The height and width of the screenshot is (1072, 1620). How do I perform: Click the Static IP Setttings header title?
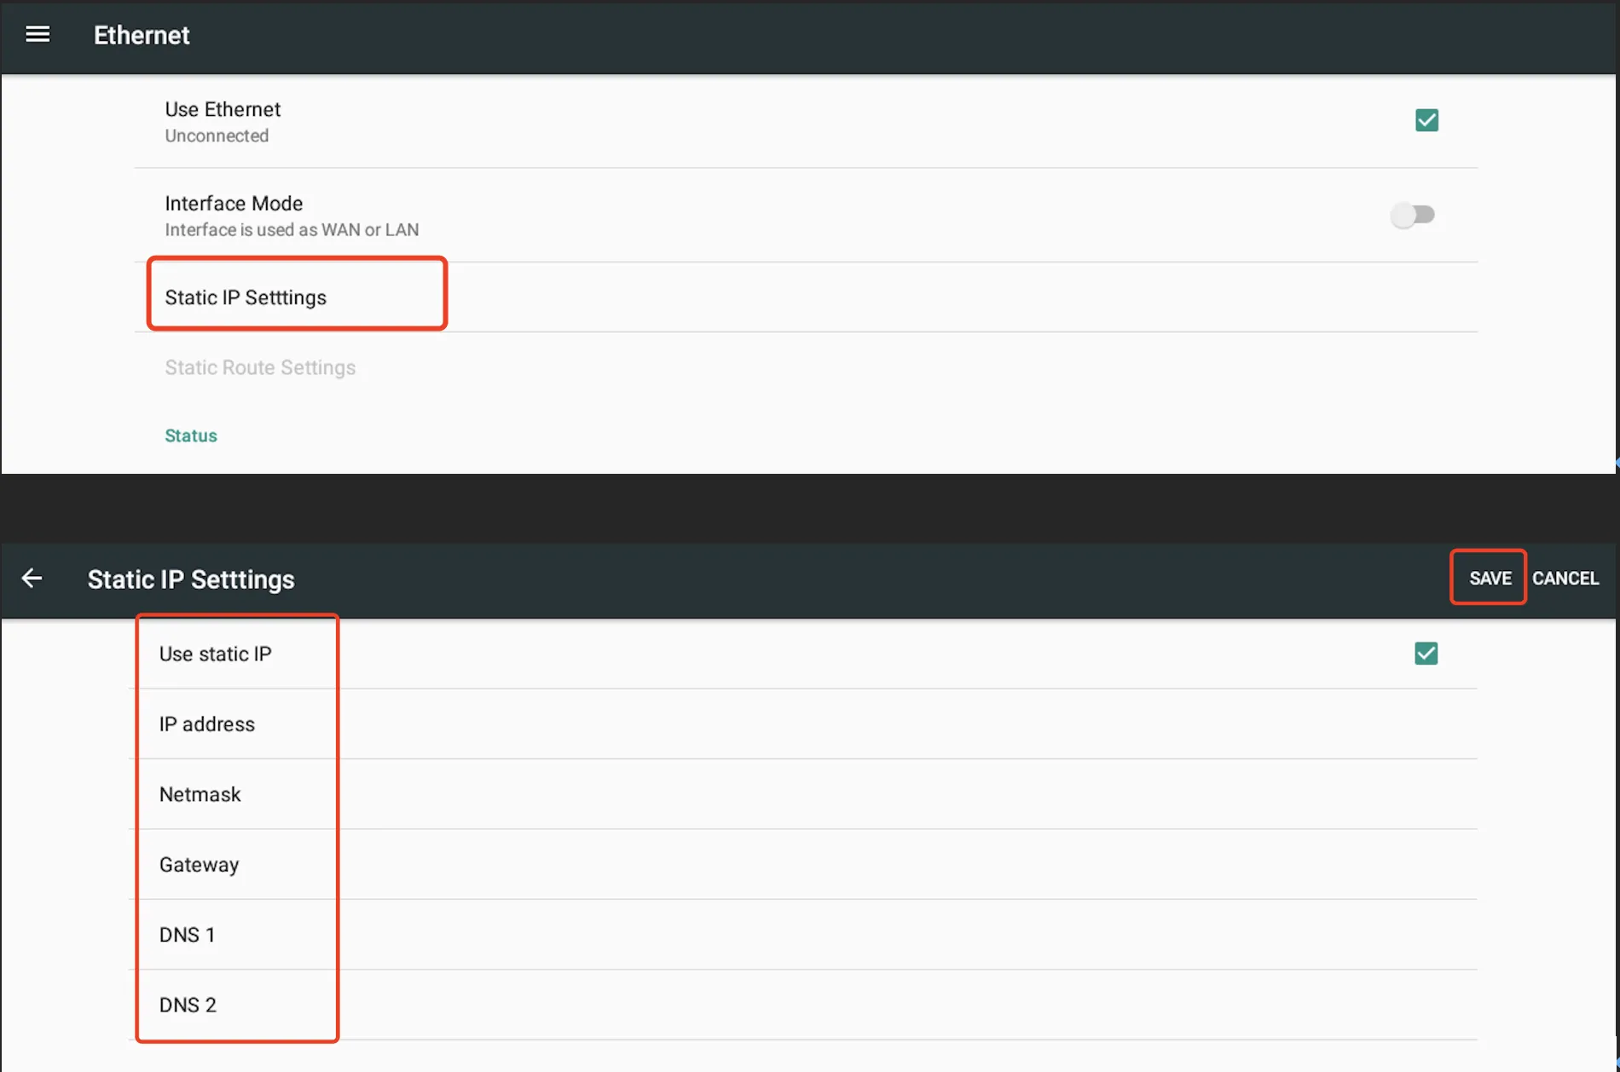(191, 579)
